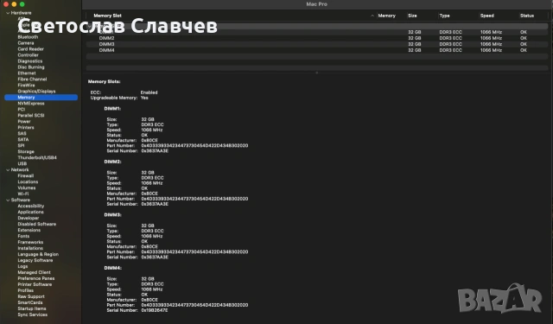Viewport: 553px width, 324px height.
Task: Select Firewall under Network
Action: tap(26, 175)
